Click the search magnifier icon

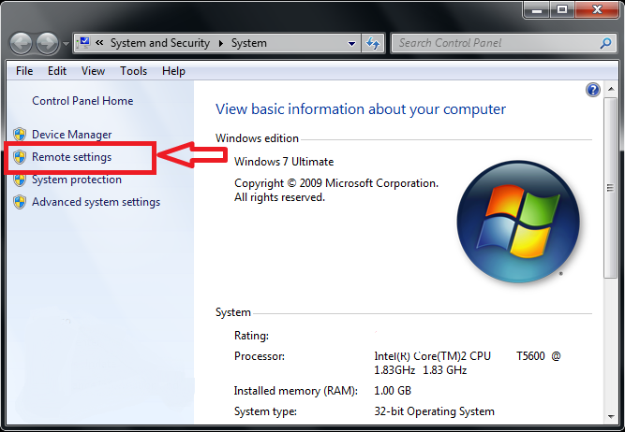[605, 43]
